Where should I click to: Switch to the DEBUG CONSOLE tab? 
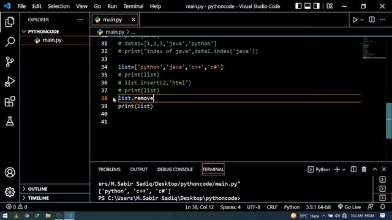tap(175, 169)
